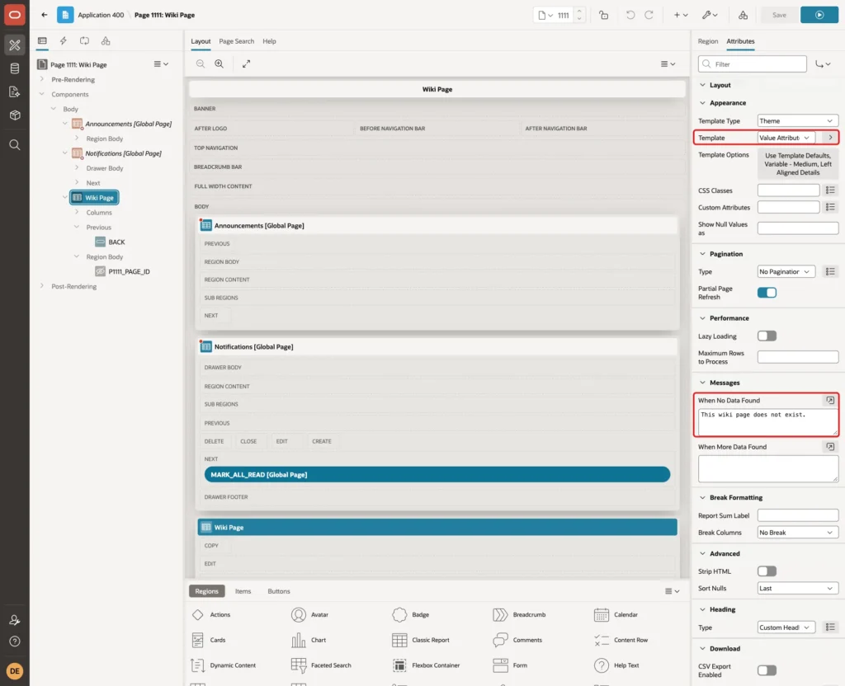Click the page lock icon in the toolbar
Screen dimensions: 845x686
click(603, 15)
